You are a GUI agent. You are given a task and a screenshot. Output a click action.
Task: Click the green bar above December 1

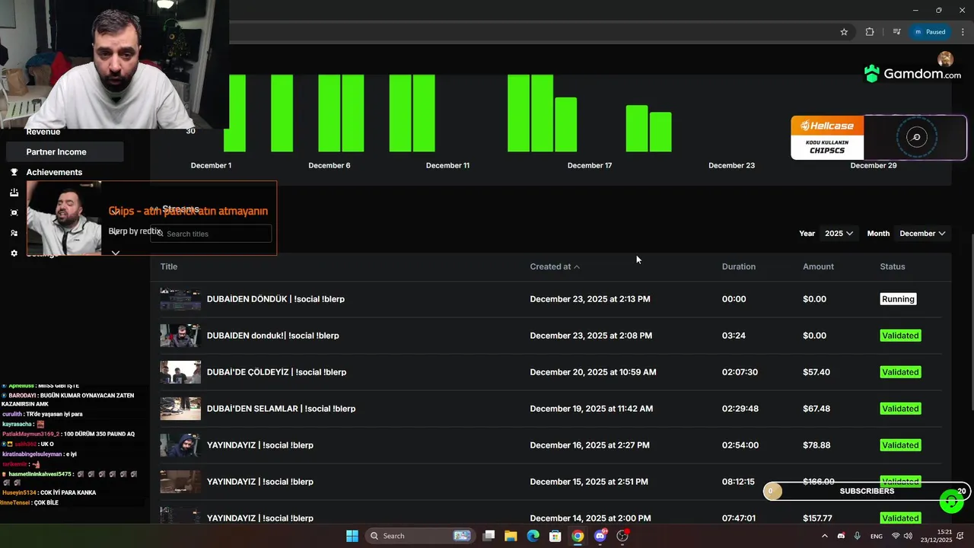point(234,113)
